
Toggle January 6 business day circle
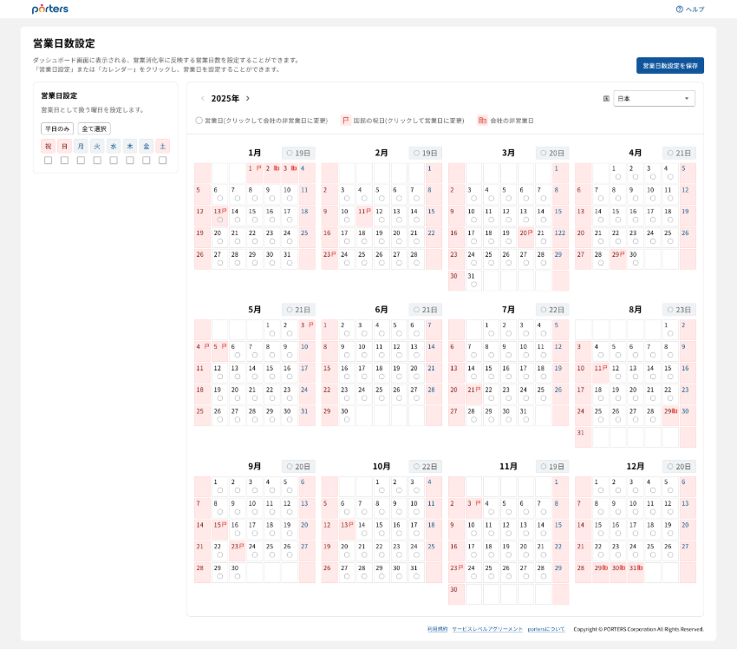(x=220, y=199)
